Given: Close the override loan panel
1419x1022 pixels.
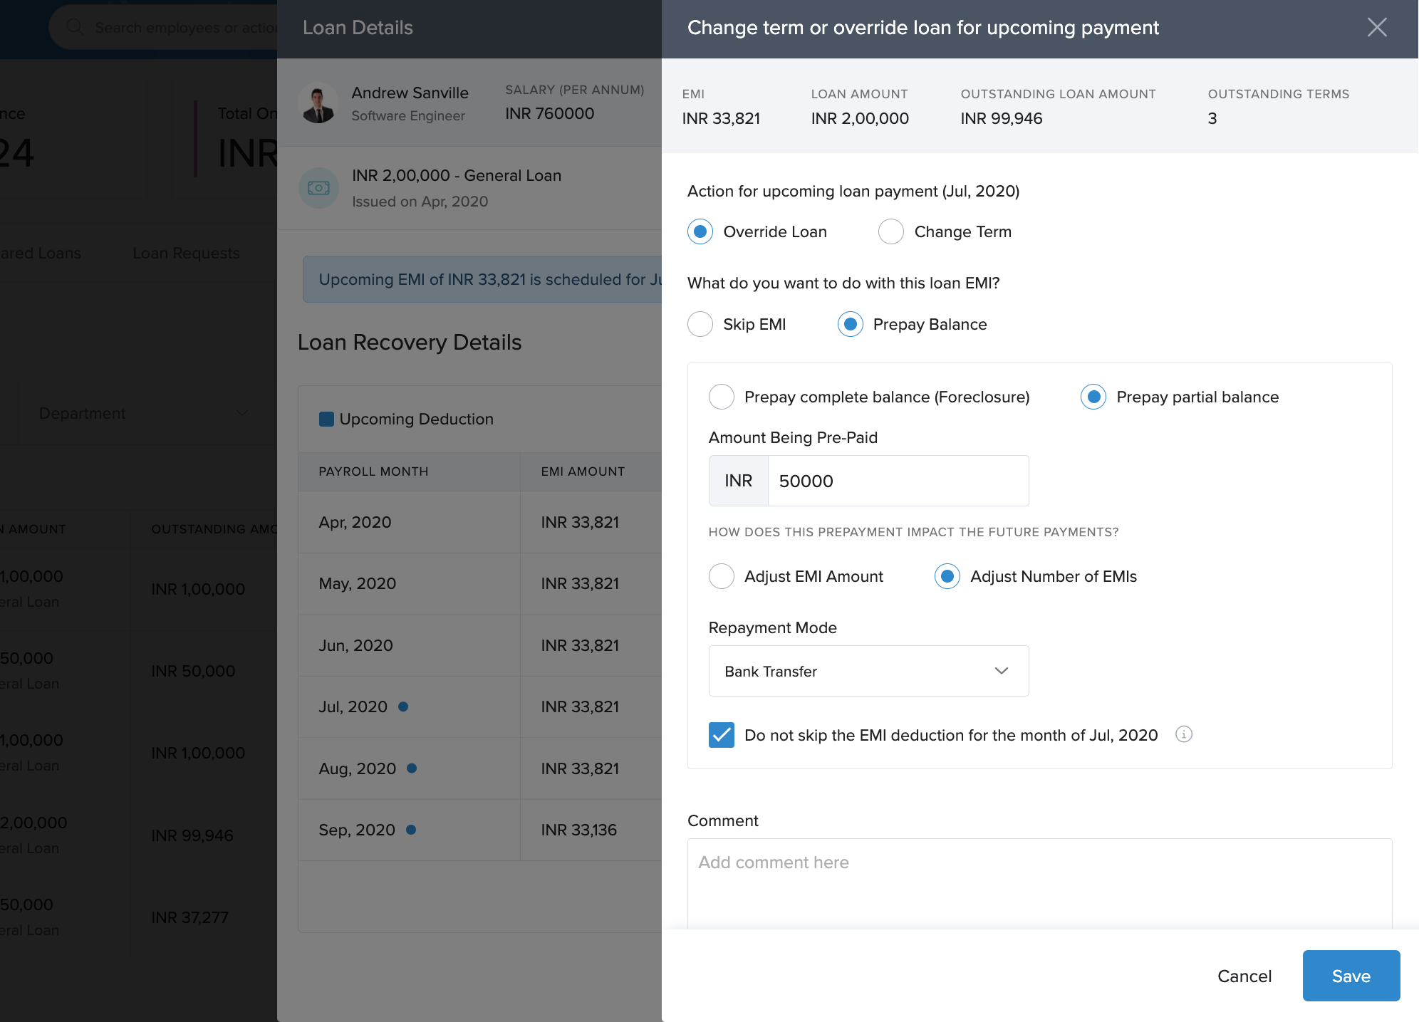Looking at the screenshot, I should click(1376, 28).
